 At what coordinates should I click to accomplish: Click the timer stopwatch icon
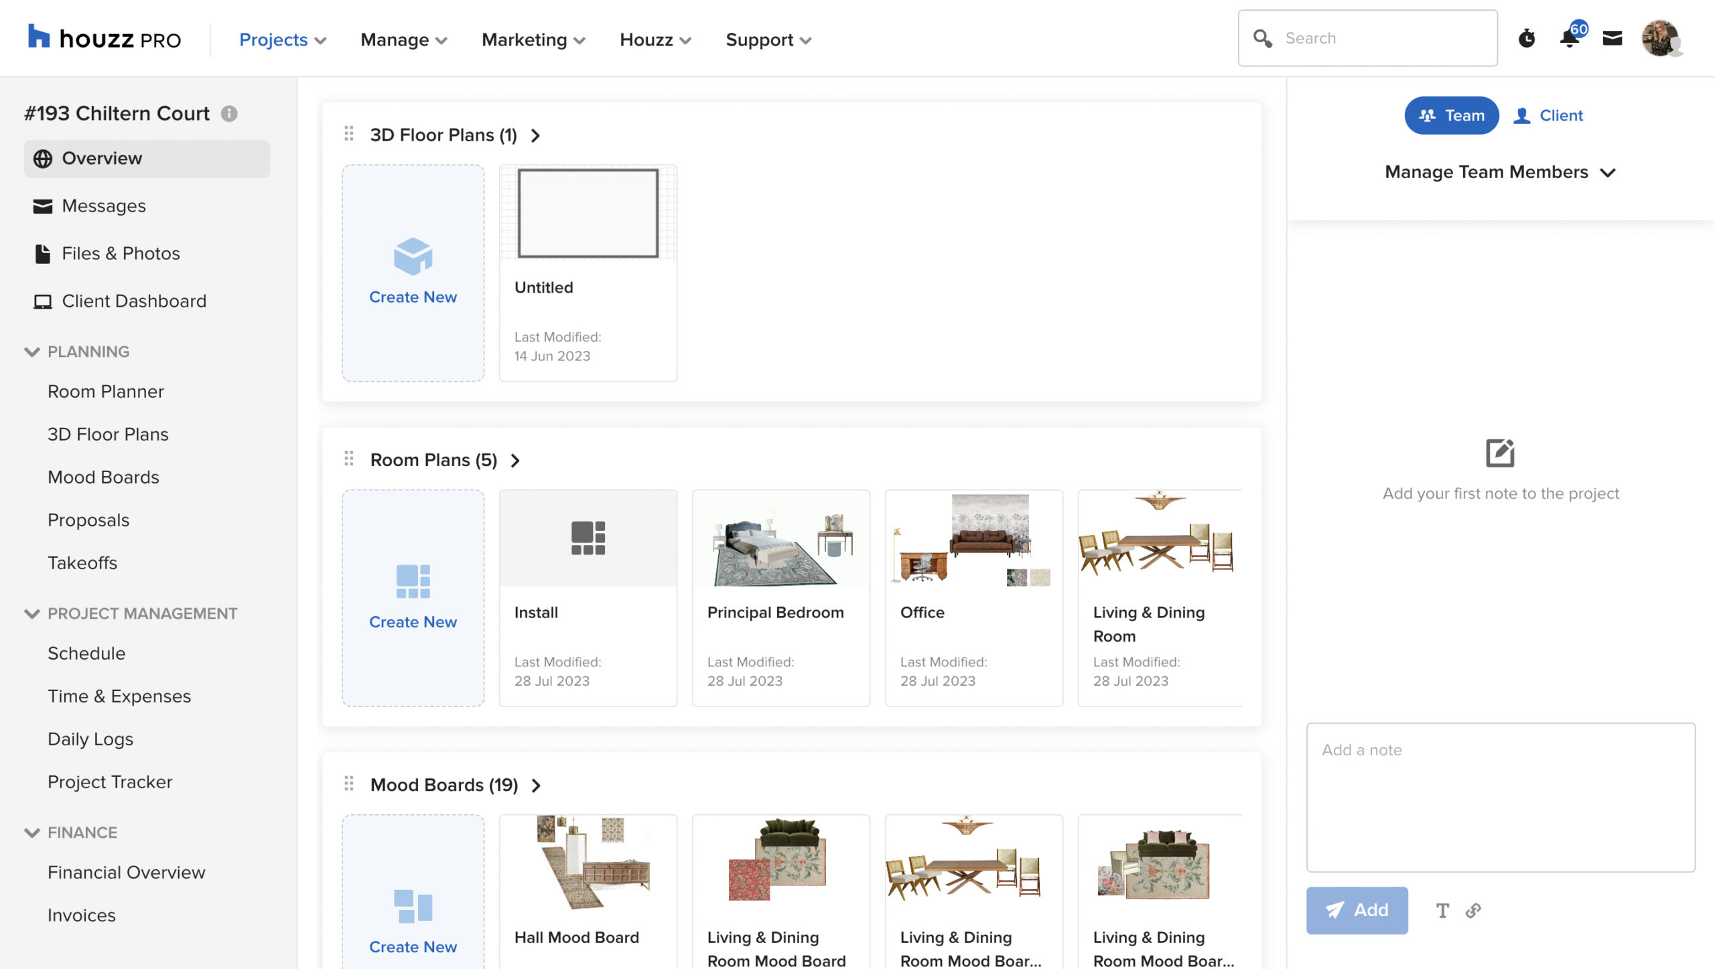(x=1527, y=38)
